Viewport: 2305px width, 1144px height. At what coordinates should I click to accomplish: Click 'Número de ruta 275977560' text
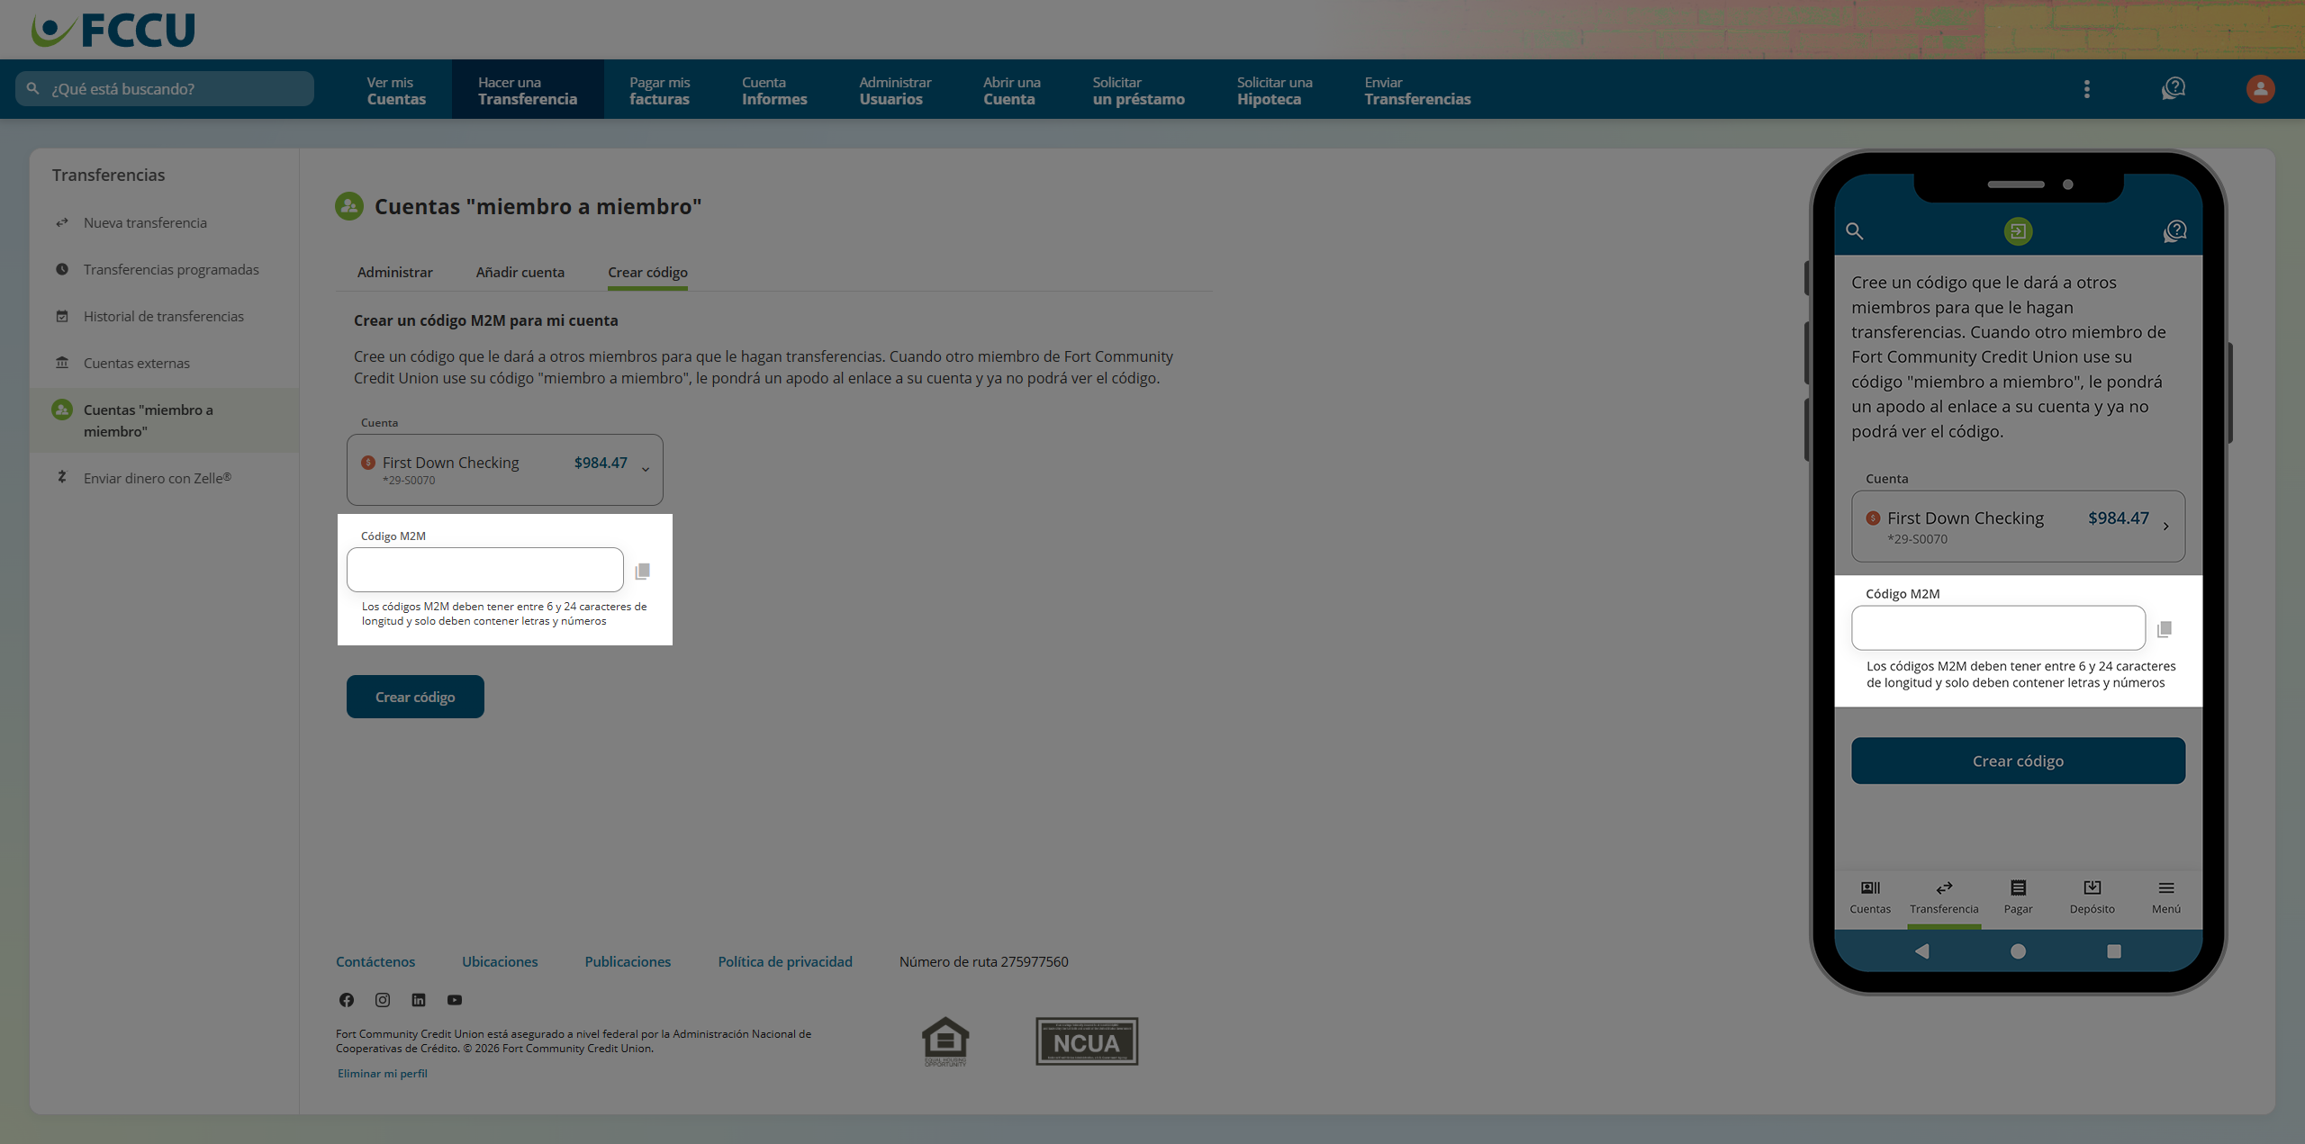tap(983, 961)
